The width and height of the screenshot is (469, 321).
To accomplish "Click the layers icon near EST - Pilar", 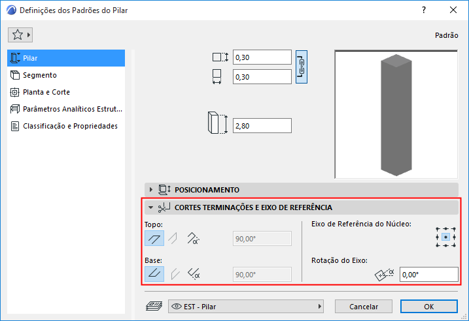I will pos(154,306).
